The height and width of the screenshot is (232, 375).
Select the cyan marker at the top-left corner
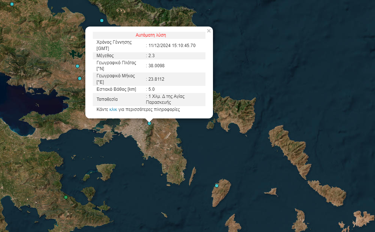pyautogui.click(x=12, y=4)
